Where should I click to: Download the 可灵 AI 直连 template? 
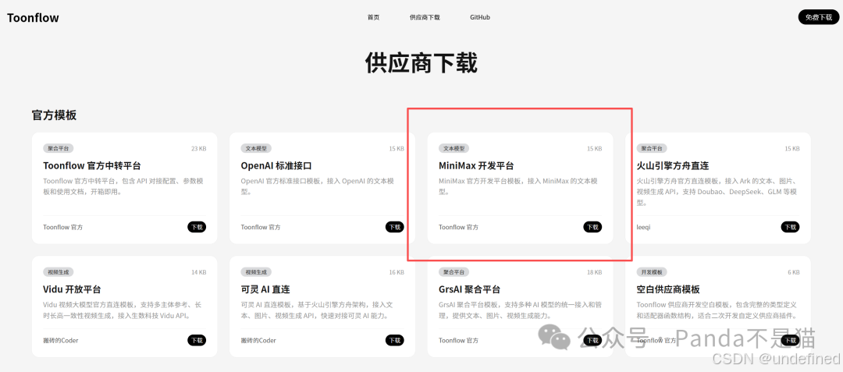395,340
